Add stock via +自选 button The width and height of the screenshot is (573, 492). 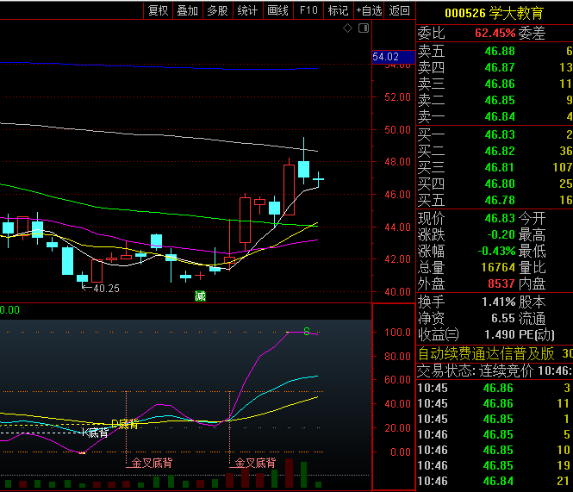(x=369, y=10)
